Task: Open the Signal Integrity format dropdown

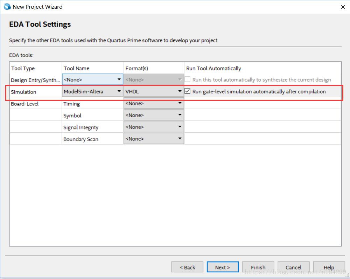Action: [154, 127]
